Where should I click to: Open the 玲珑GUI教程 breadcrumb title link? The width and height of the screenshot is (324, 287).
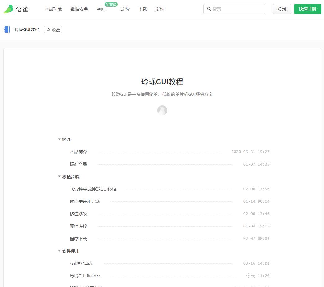tap(27, 29)
